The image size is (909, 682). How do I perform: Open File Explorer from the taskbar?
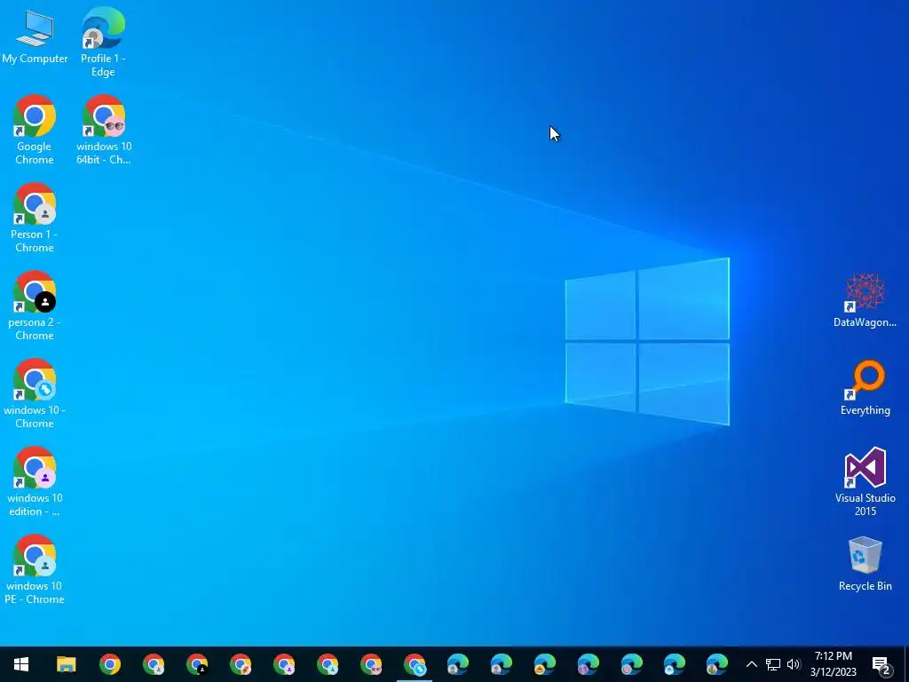pyautogui.click(x=66, y=664)
